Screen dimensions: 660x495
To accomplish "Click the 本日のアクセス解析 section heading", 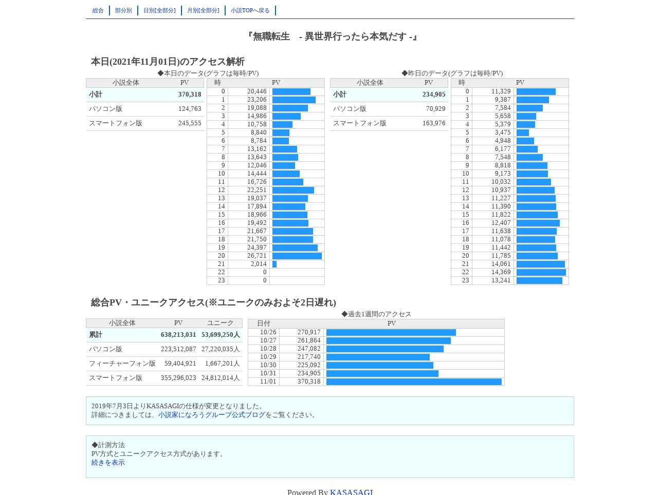I will (x=168, y=62).
